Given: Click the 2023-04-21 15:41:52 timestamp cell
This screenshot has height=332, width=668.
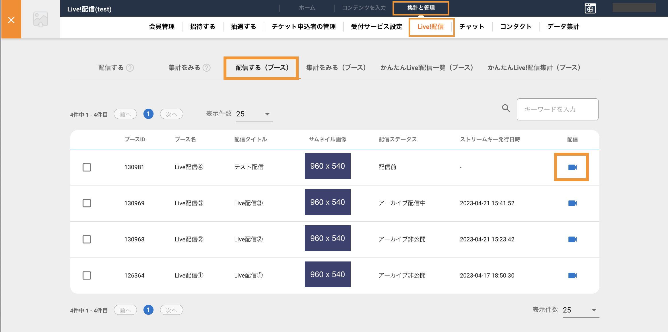Looking at the screenshot, I should [487, 203].
